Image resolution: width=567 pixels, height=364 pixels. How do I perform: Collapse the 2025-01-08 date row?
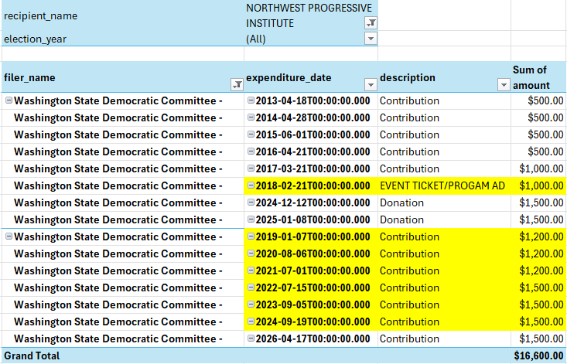pyautogui.click(x=251, y=219)
